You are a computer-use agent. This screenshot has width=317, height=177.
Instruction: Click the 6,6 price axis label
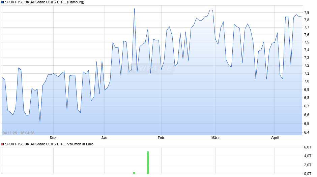(x=307, y=115)
